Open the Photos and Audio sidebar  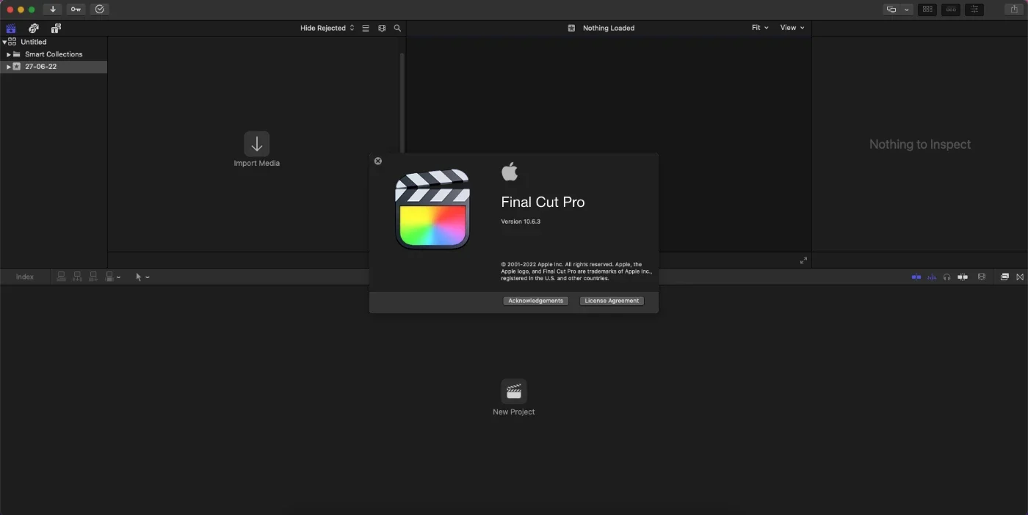34,29
